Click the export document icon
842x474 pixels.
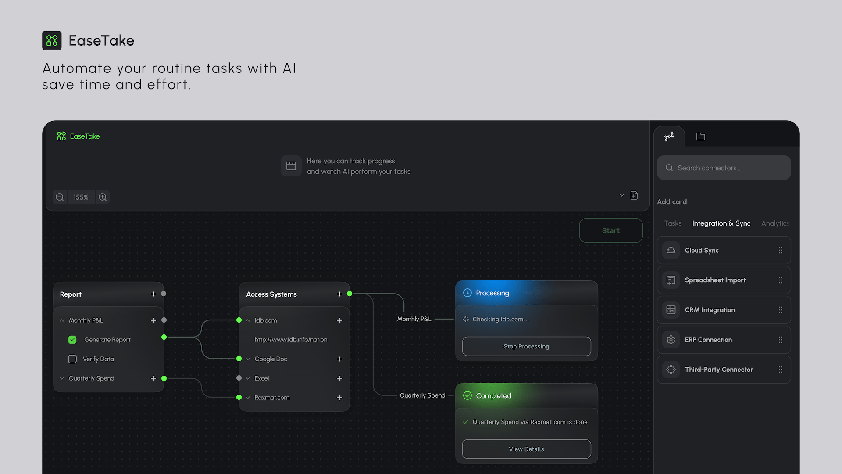click(x=634, y=195)
